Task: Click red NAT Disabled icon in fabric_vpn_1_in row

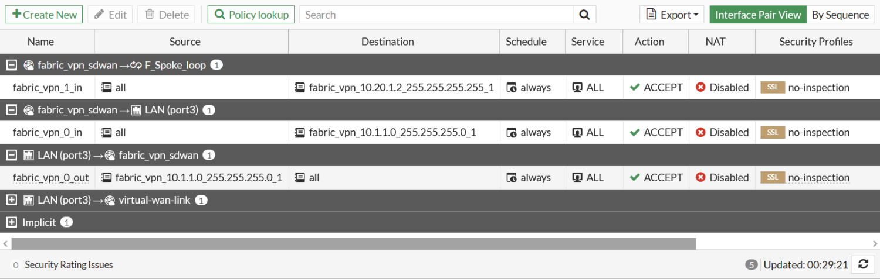Action: 700,87
